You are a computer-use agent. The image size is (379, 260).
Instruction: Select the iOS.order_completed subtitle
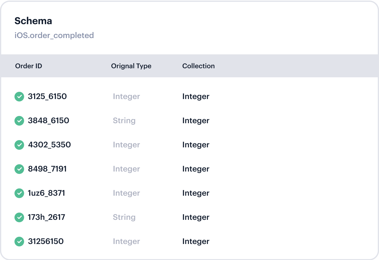(54, 36)
